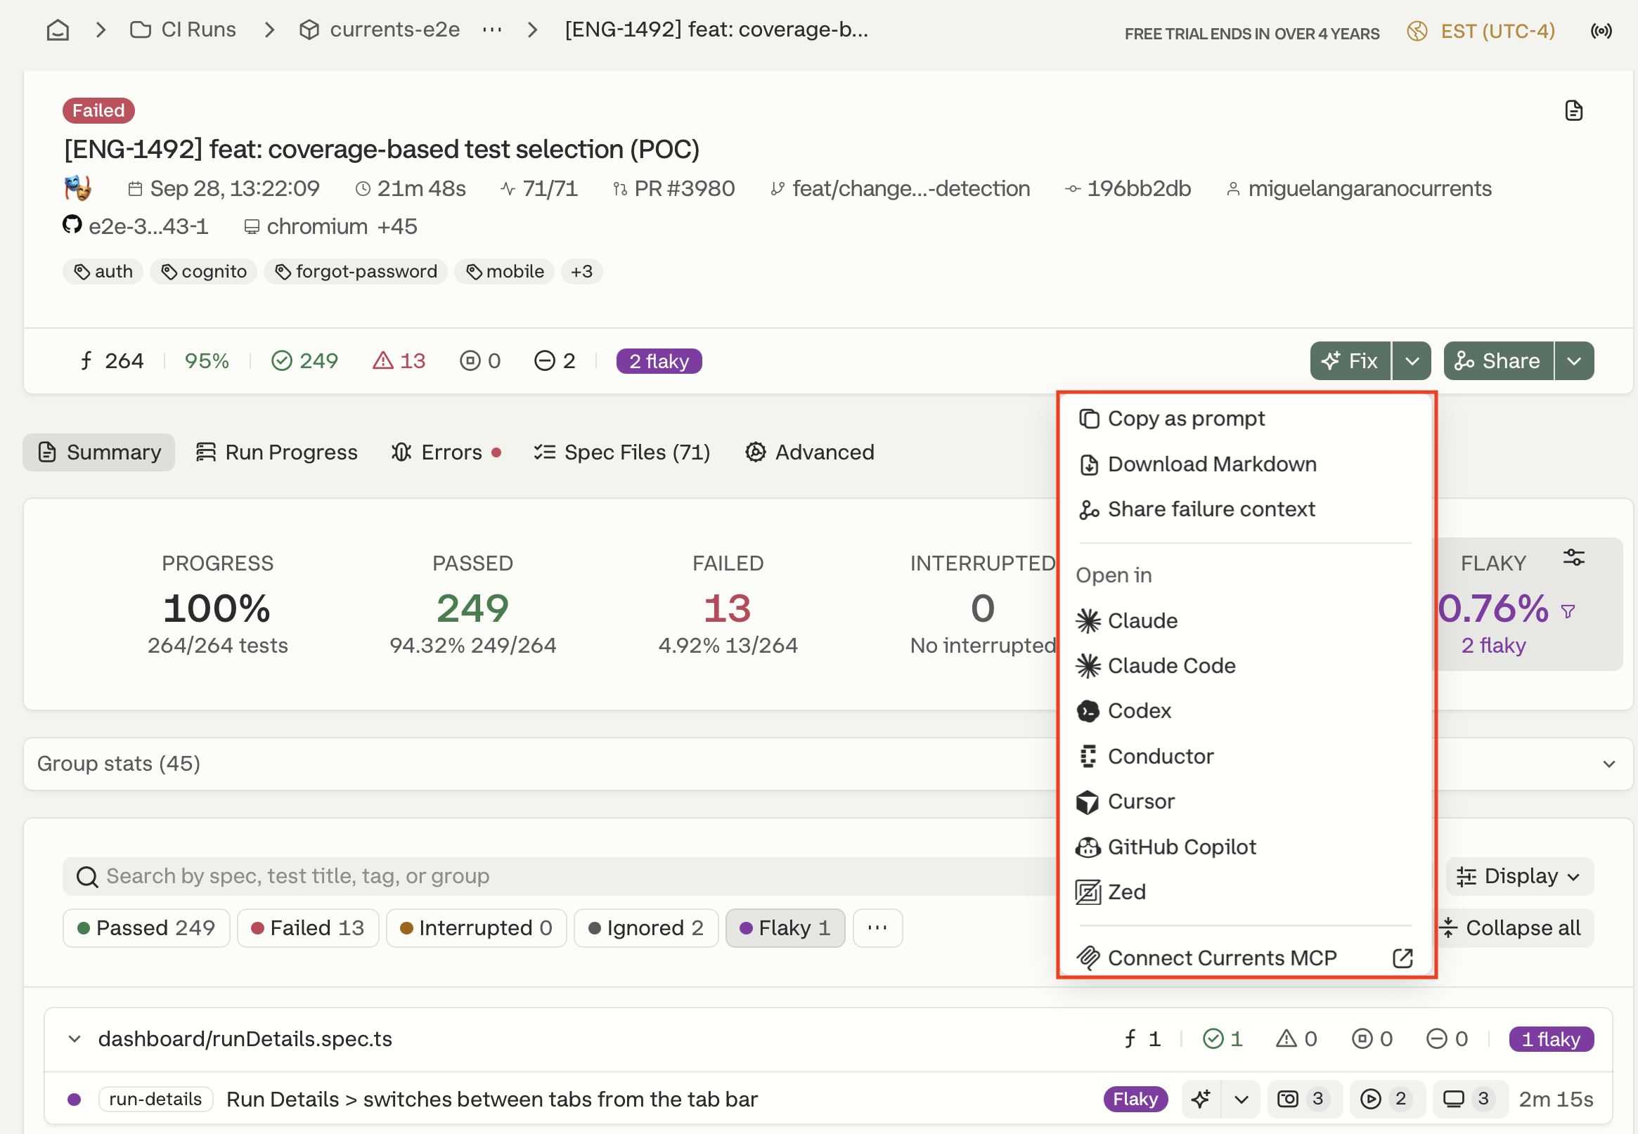
Task: Click the Fix button
Action: (x=1350, y=361)
